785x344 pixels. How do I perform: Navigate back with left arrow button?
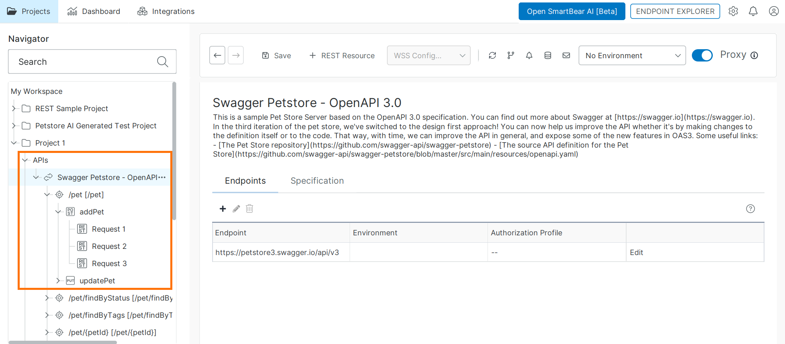click(217, 55)
